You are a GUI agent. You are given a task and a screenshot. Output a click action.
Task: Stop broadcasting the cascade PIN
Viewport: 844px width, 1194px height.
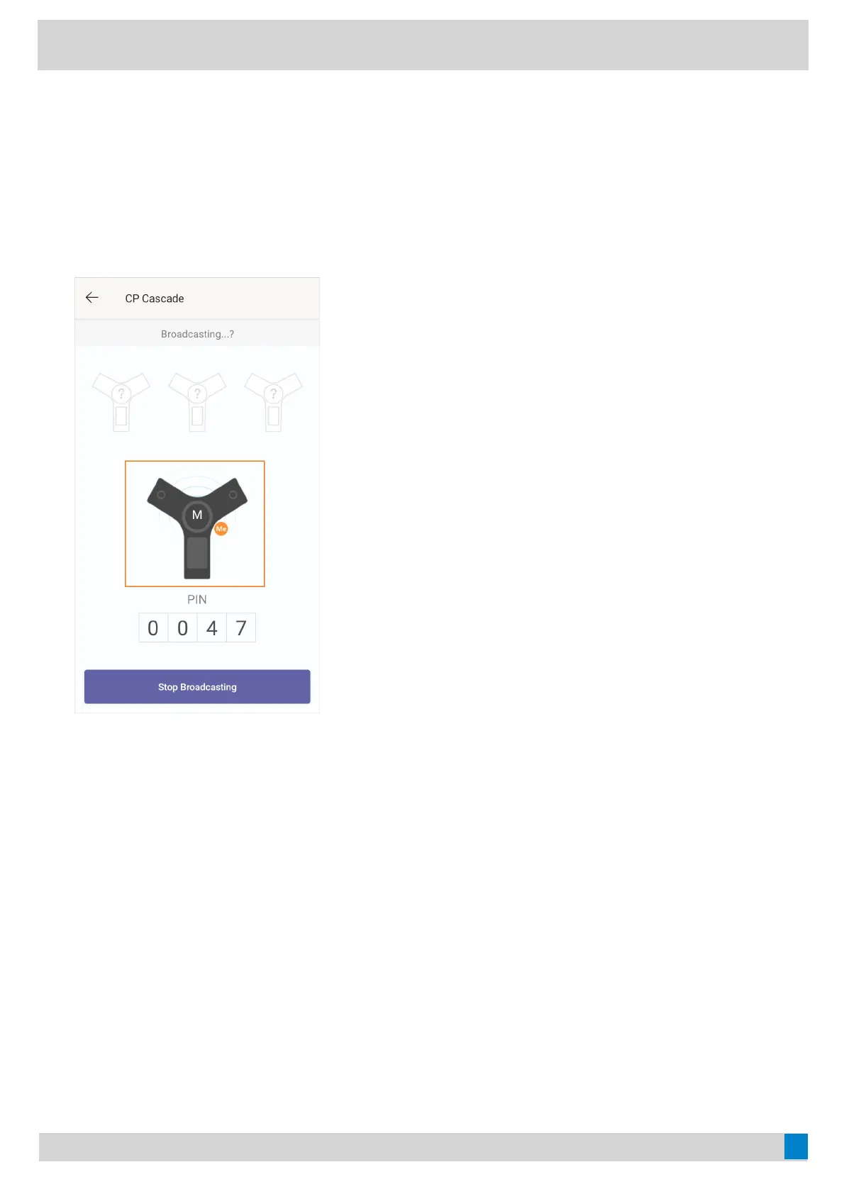tap(197, 687)
